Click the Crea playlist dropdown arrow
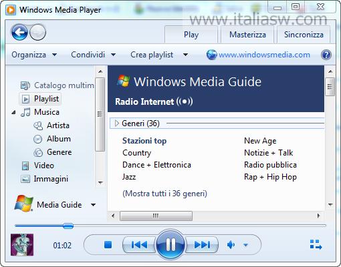The image size is (341, 267). (185, 55)
